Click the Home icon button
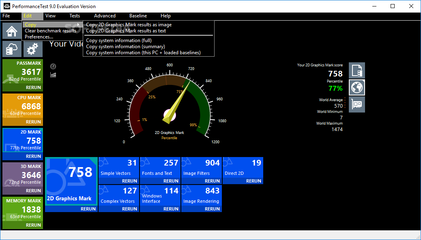Screen dimensions: 421x240 point(12,31)
